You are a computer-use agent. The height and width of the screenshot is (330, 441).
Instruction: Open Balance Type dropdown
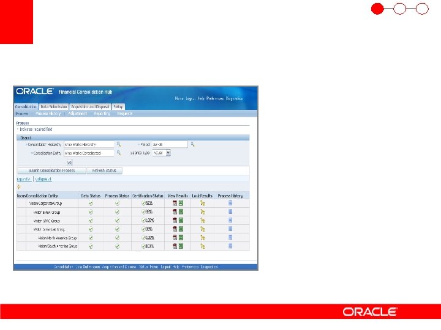click(162, 153)
